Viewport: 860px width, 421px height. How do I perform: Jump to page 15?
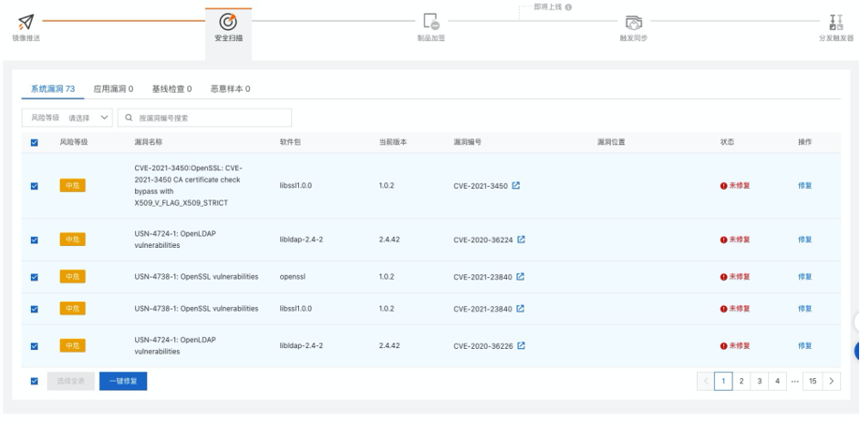(x=813, y=381)
